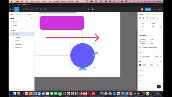Click the Align top icon

coord(150,18)
